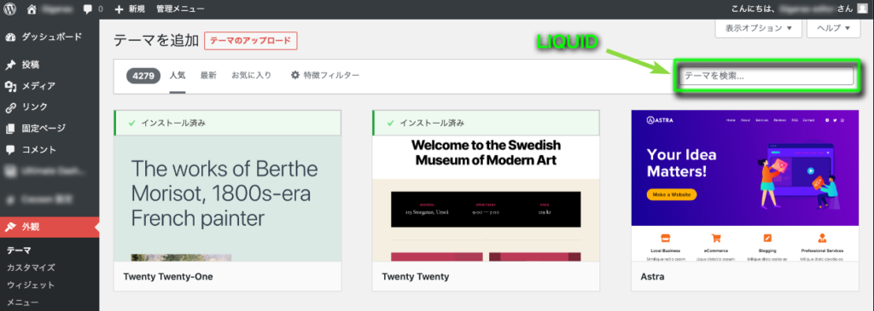Click the Astra theme preview
Screen dimensions: 874x311
[744, 186]
